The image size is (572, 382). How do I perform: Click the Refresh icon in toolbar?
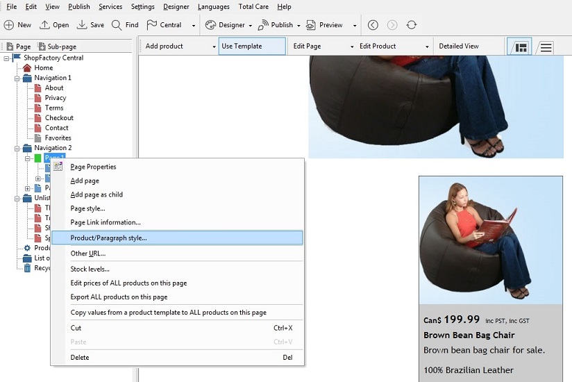412,25
